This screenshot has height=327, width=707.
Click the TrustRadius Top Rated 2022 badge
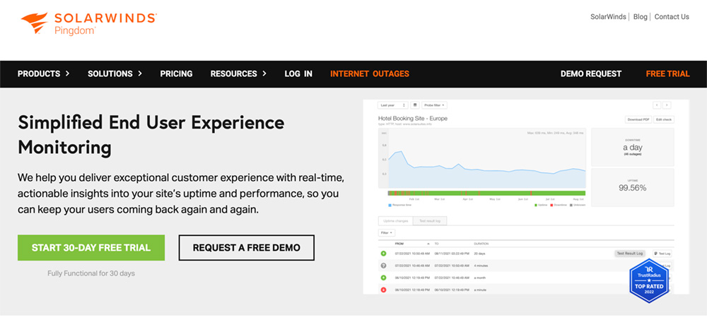[649, 280]
